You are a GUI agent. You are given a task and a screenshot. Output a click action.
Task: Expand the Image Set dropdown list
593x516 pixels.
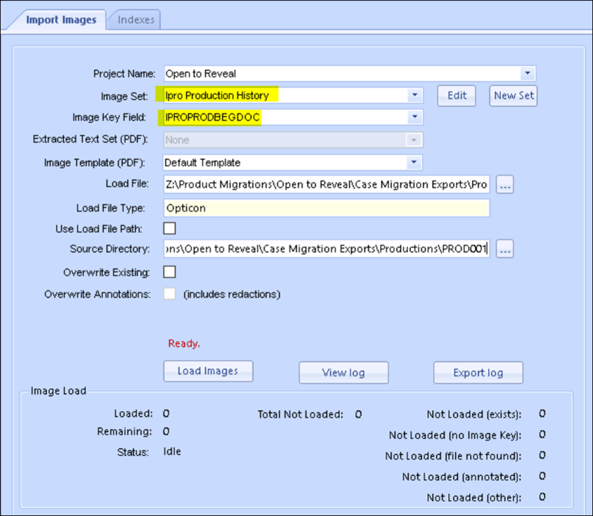click(416, 95)
